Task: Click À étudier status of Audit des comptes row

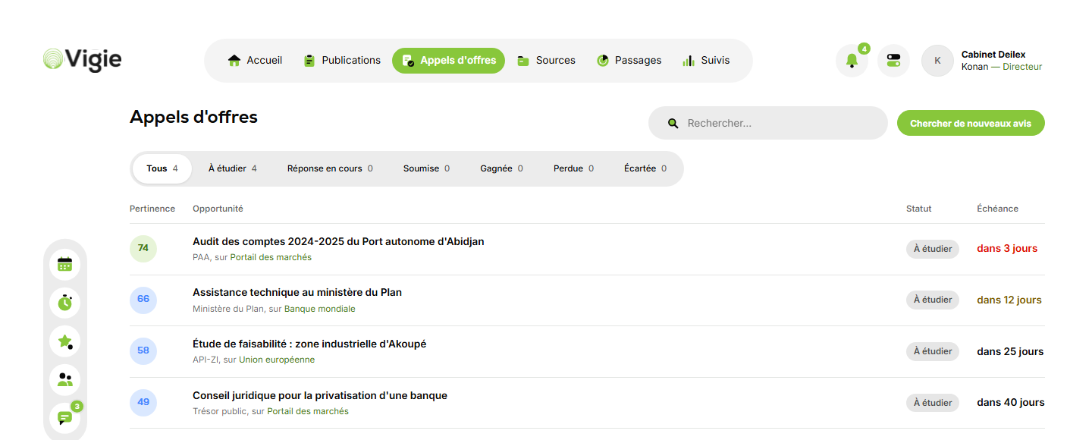Action: [x=933, y=249]
